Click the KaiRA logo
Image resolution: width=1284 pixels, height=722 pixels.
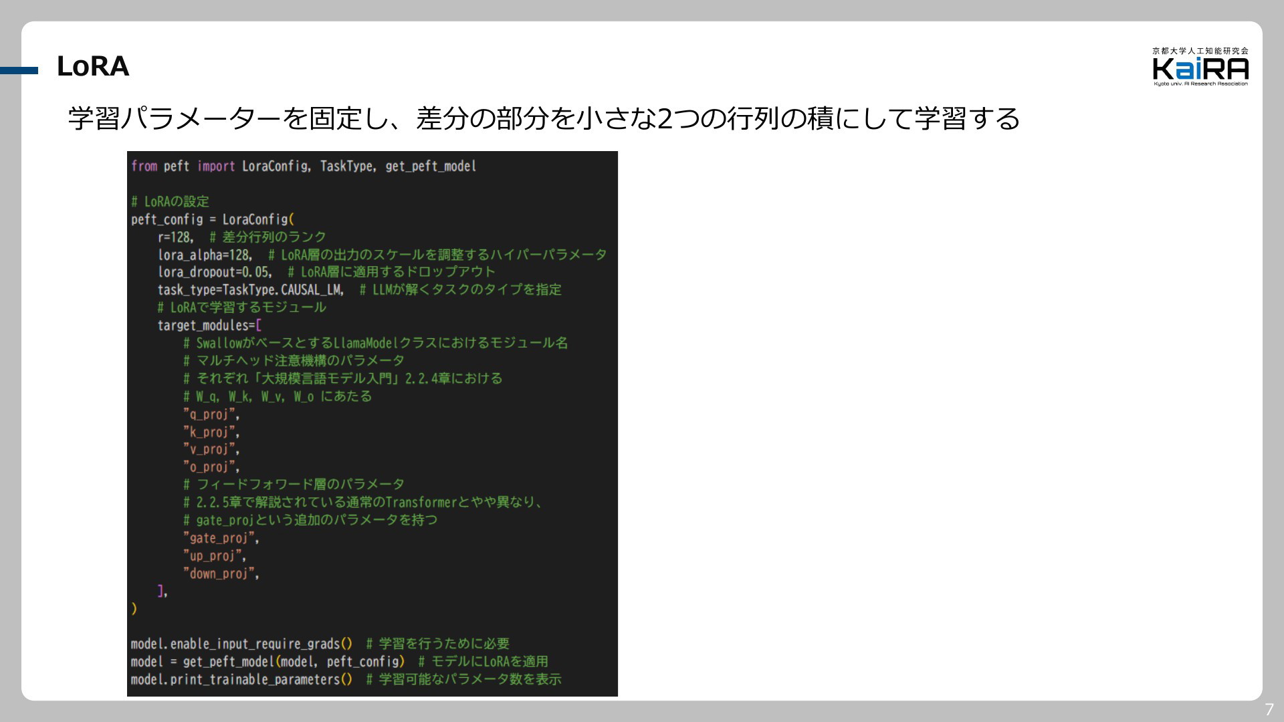click(1200, 67)
